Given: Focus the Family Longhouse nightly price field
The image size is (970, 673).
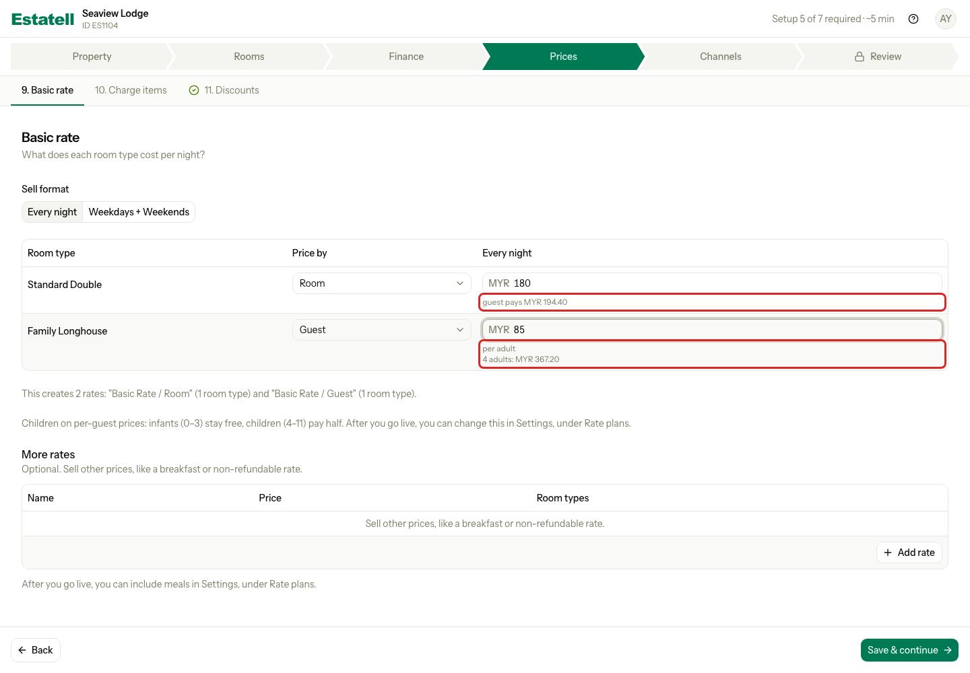Looking at the screenshot, I should pyautogui.click(x=712, y=330).
